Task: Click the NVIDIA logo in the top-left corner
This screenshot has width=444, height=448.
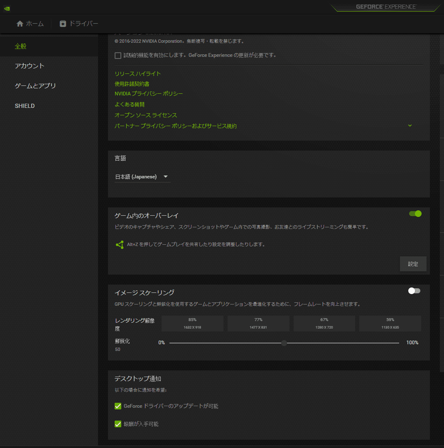Action: pyautogui.click(x=6, y=7)
